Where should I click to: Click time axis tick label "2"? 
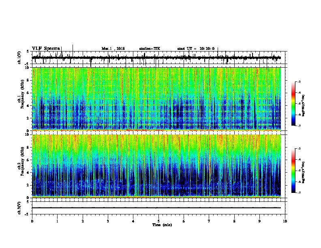click(83, 221)
